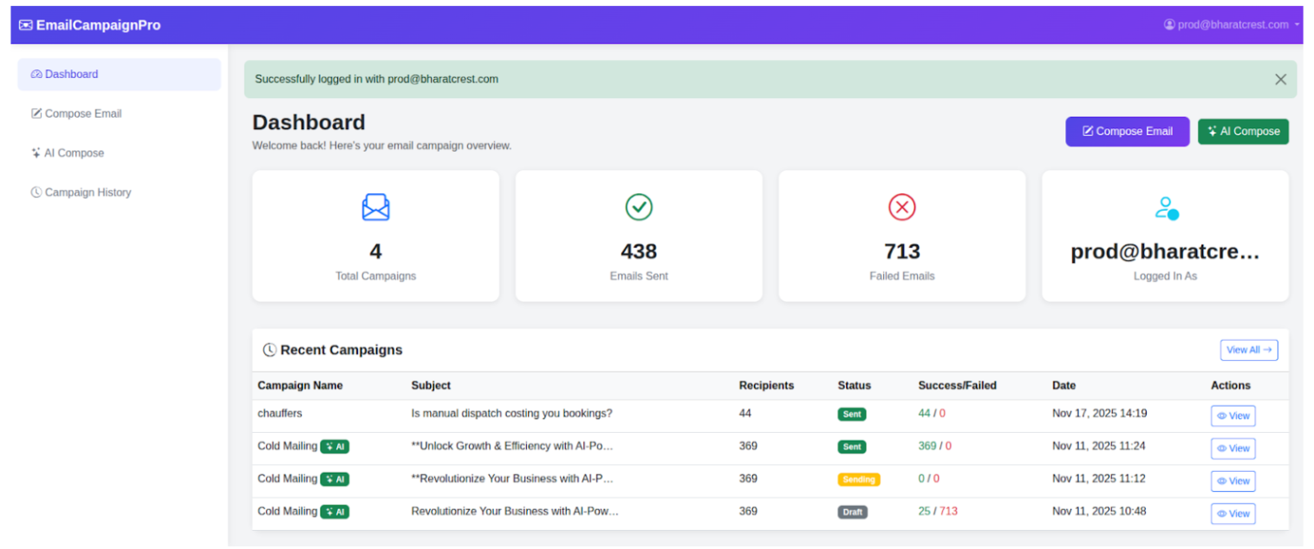Screen dimensions: 1314x549
Task: Click the clock icon beside Recent Campaigns
Action: [x=270, y=350]
